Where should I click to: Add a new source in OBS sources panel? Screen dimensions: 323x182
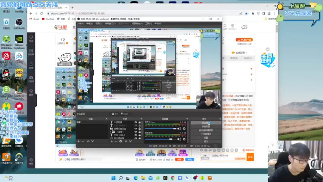pos(112,141)
